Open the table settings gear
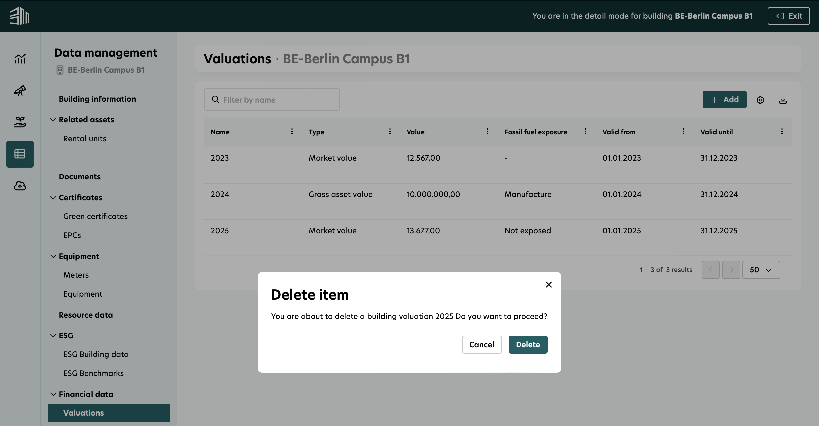Image resolution: width=819 pixels, height=426 pixels. pyautogui.click(x=760, y=100)
